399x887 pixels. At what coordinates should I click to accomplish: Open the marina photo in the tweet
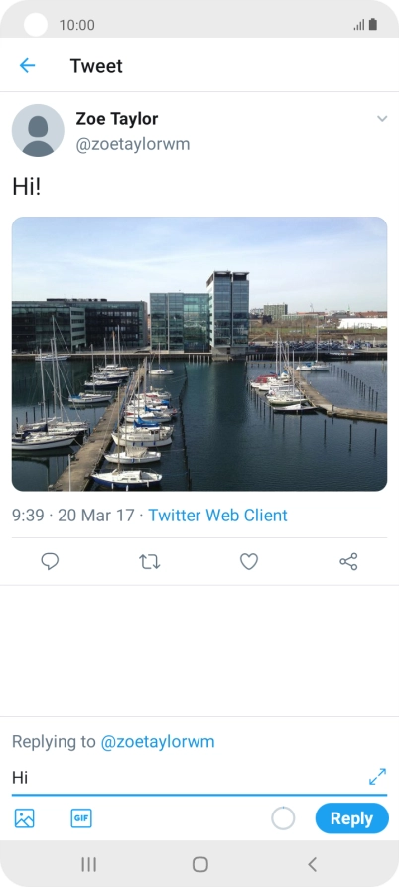199,354
